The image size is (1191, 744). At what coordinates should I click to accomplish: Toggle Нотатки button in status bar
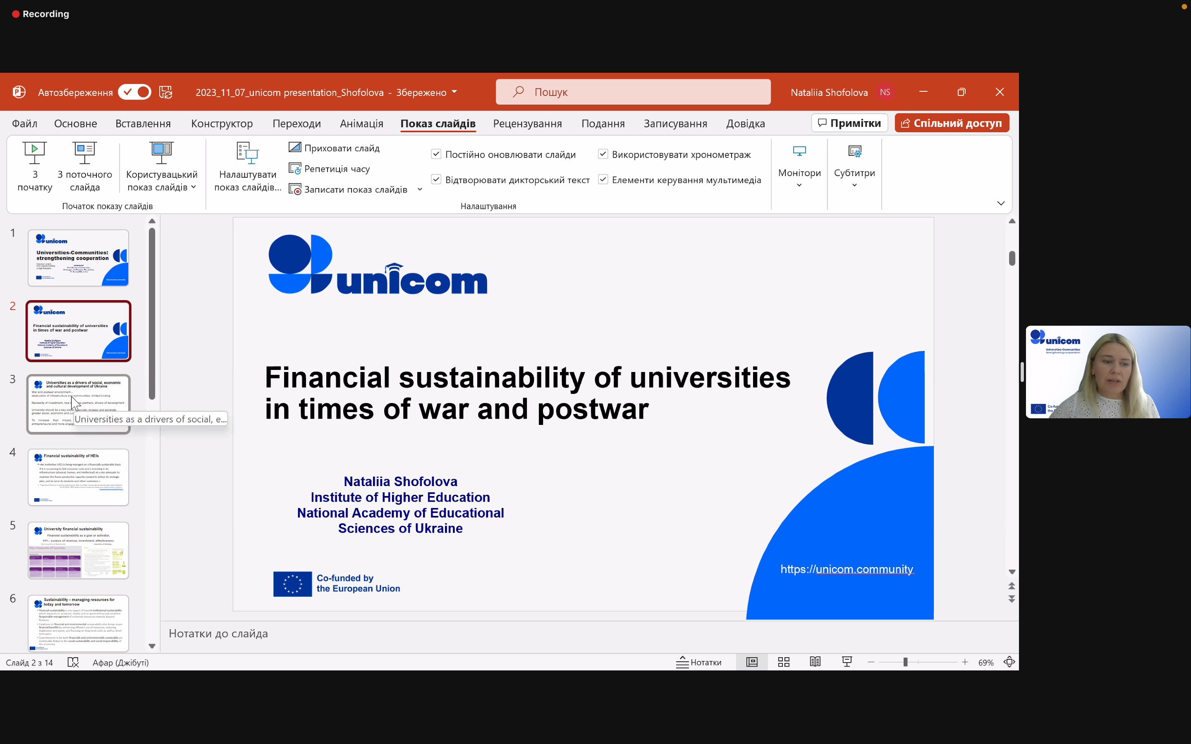pos(699,662)
